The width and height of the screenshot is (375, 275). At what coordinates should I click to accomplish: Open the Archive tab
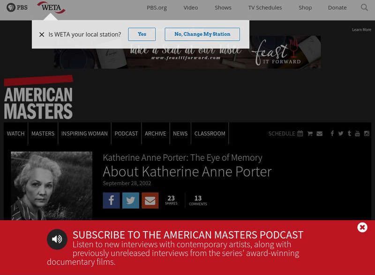pyautogui.click(x=156, y=133)
